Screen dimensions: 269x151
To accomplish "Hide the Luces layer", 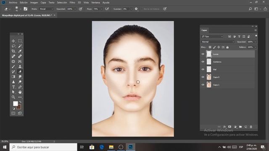I will [203, 54].
